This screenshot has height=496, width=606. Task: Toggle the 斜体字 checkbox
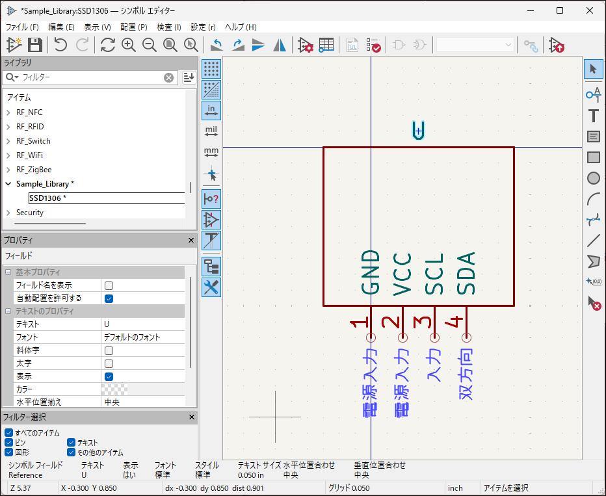click(x=109, y=350)
